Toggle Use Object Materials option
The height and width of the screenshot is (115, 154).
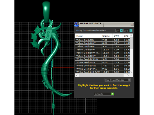(x=118, y=80)
